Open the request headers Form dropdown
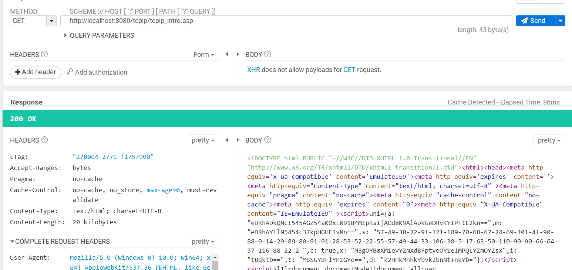 pos(204,55)
